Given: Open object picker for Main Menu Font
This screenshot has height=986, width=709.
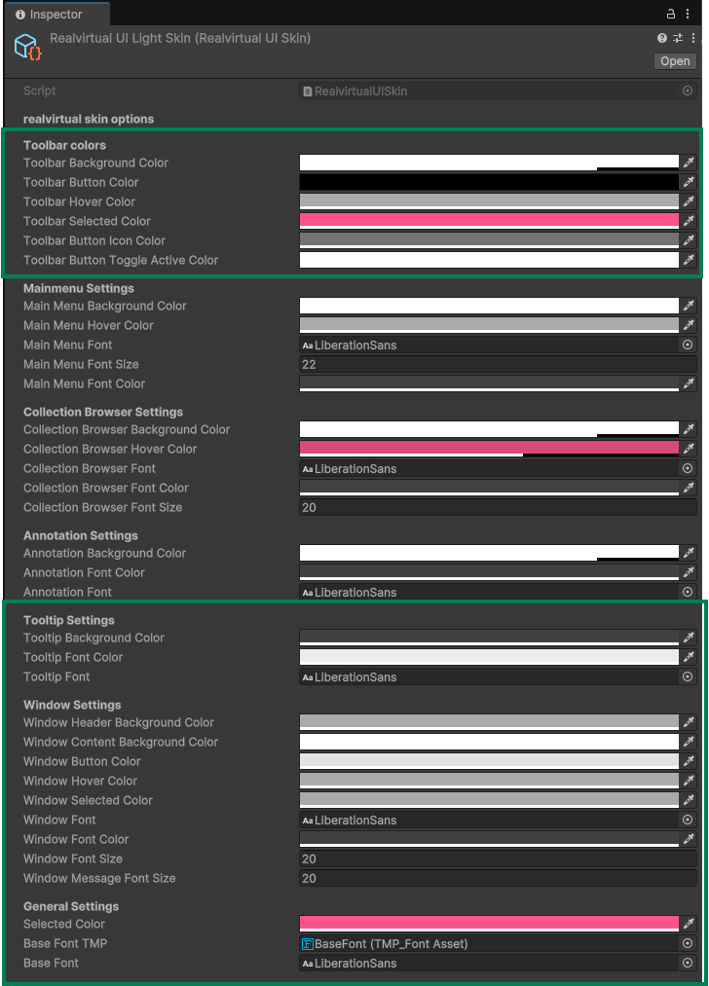Looking at the screenshot, I should [x=688, y=345].
